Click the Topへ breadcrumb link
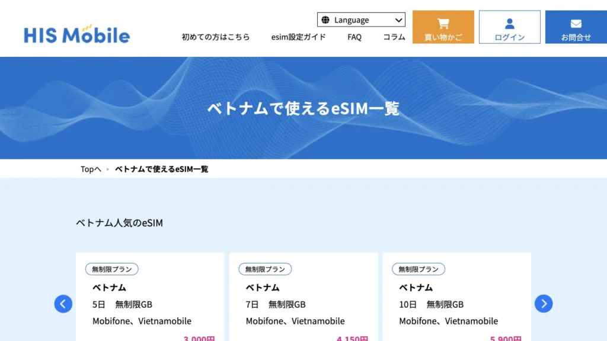 click(91, 169)
